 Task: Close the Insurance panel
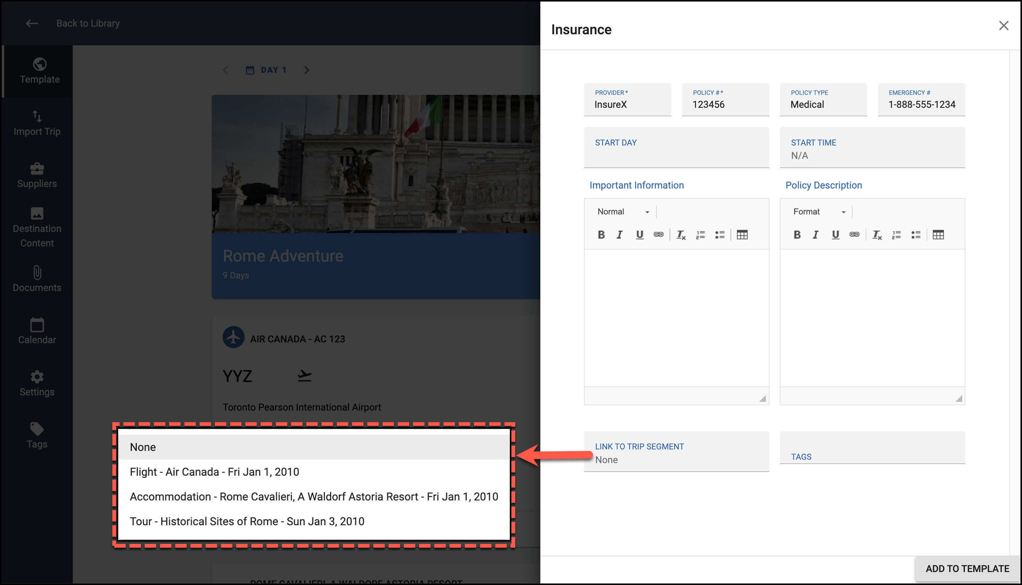click(1003, 26)
